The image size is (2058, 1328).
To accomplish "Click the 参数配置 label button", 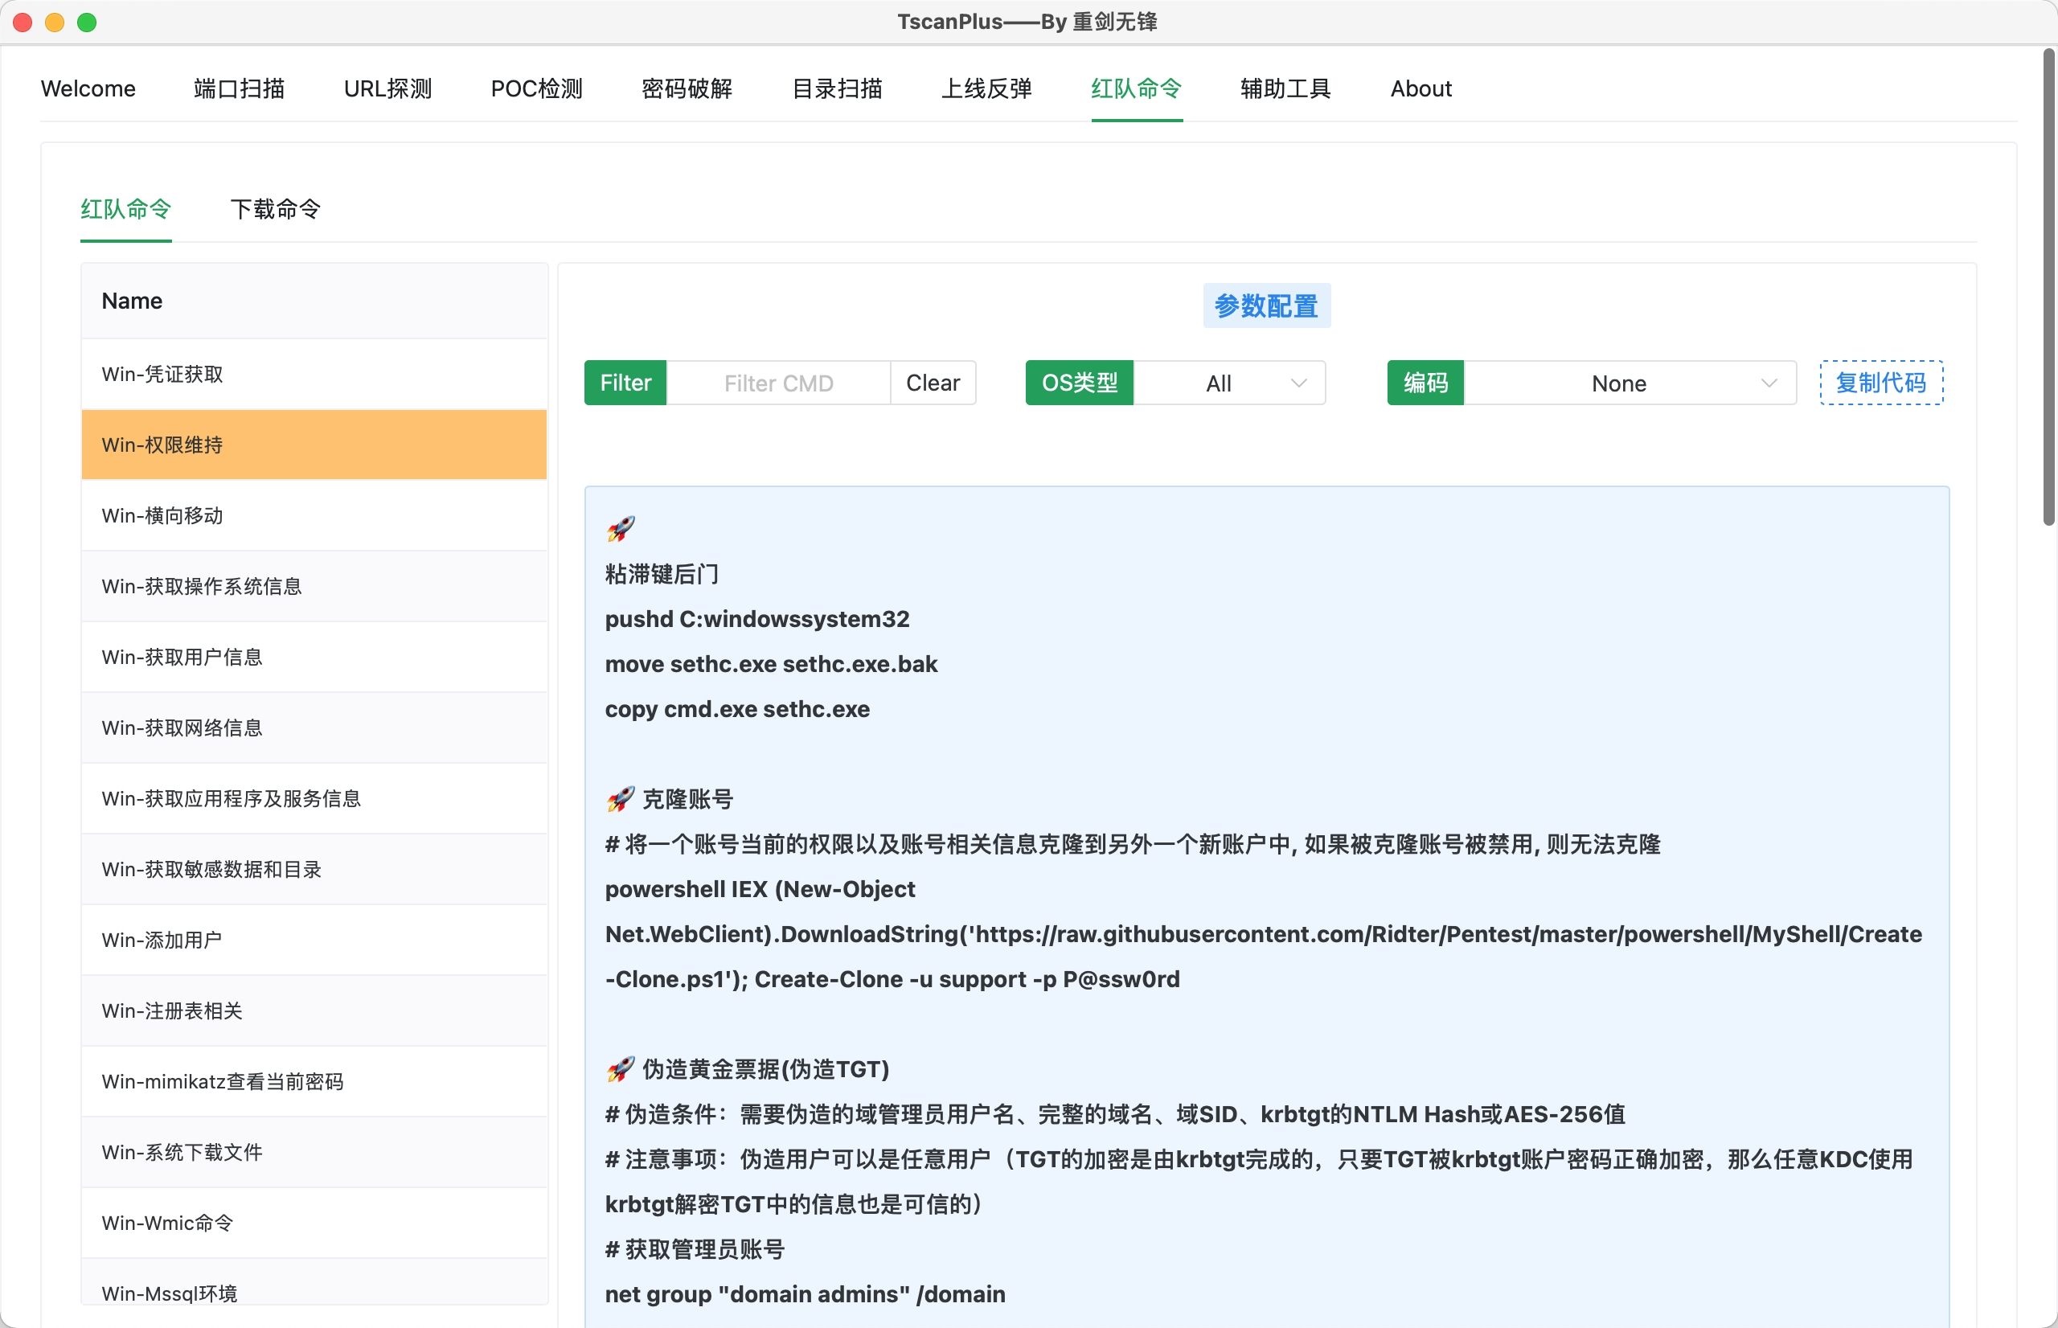I will pyautogui.click(x=1265, y=306).
